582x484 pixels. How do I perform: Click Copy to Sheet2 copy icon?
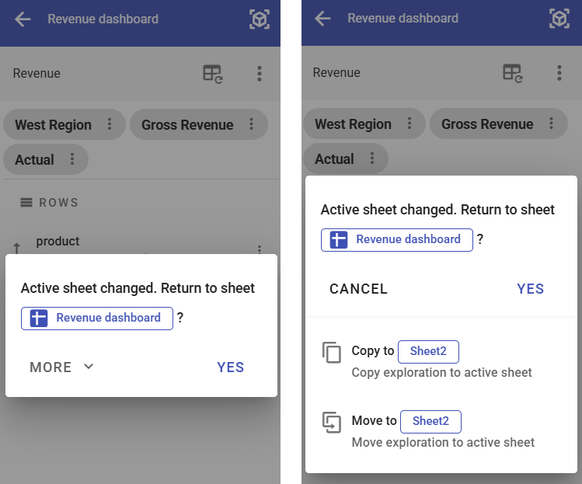(332, 353)
